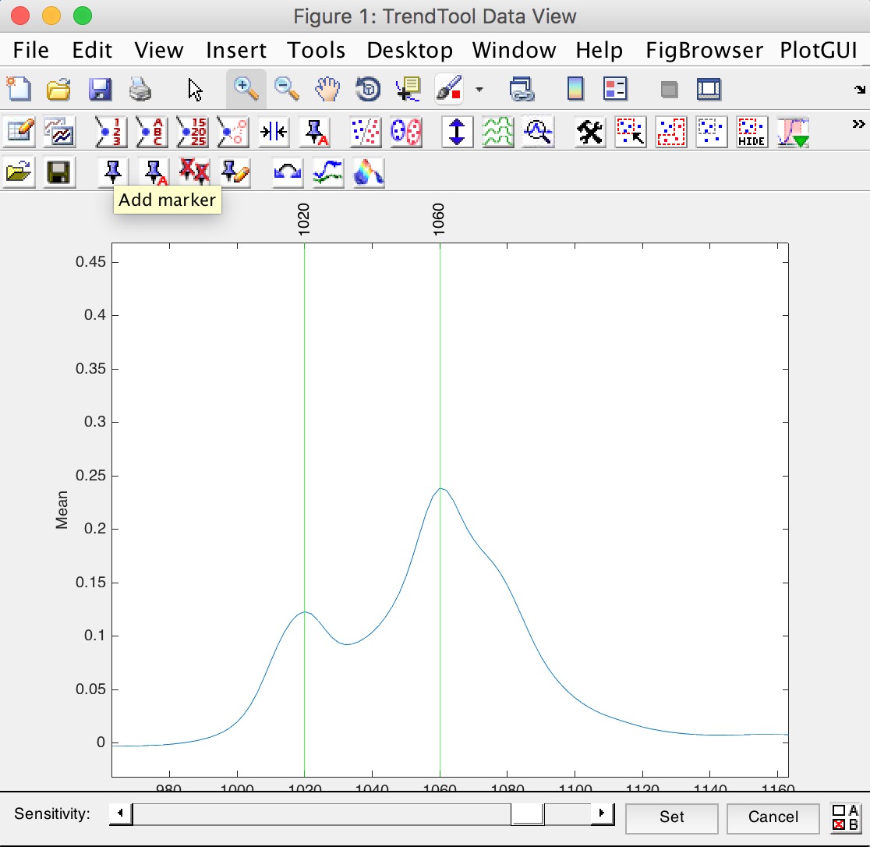Open the FigBrowser menu

tap(704, 51)
